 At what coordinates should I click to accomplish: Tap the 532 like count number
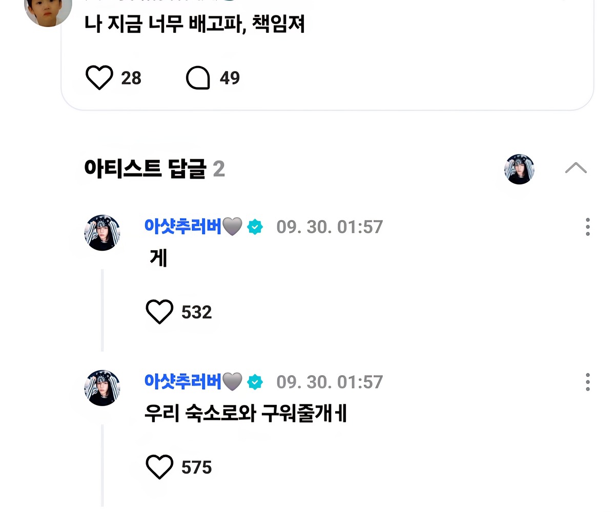click(197, 312)
